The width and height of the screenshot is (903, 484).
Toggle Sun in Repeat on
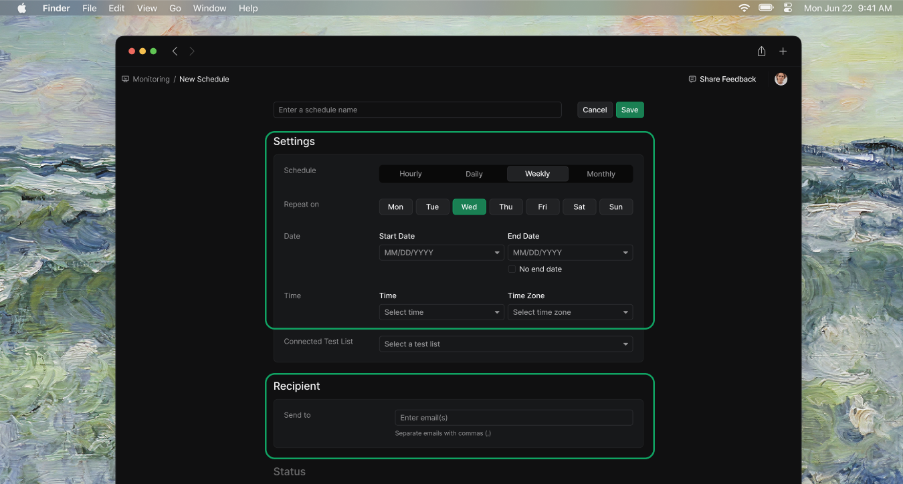tap(616, 207)
